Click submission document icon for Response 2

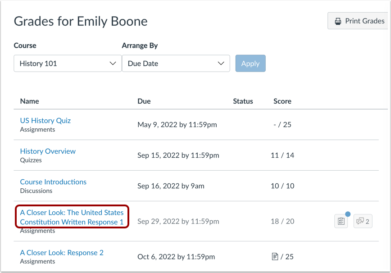pyautogui.click(x=275, y=256)
